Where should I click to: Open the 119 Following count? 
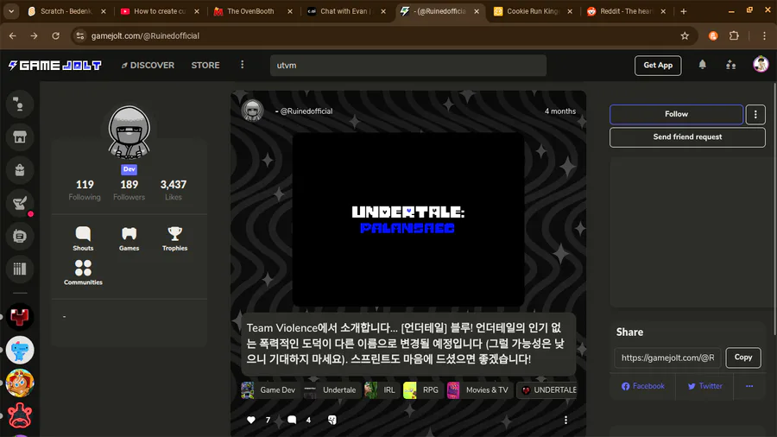tap(85, 190)
